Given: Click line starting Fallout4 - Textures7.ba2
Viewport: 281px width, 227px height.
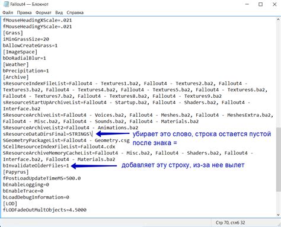Looking at the screenshot, I should [112, 96].
